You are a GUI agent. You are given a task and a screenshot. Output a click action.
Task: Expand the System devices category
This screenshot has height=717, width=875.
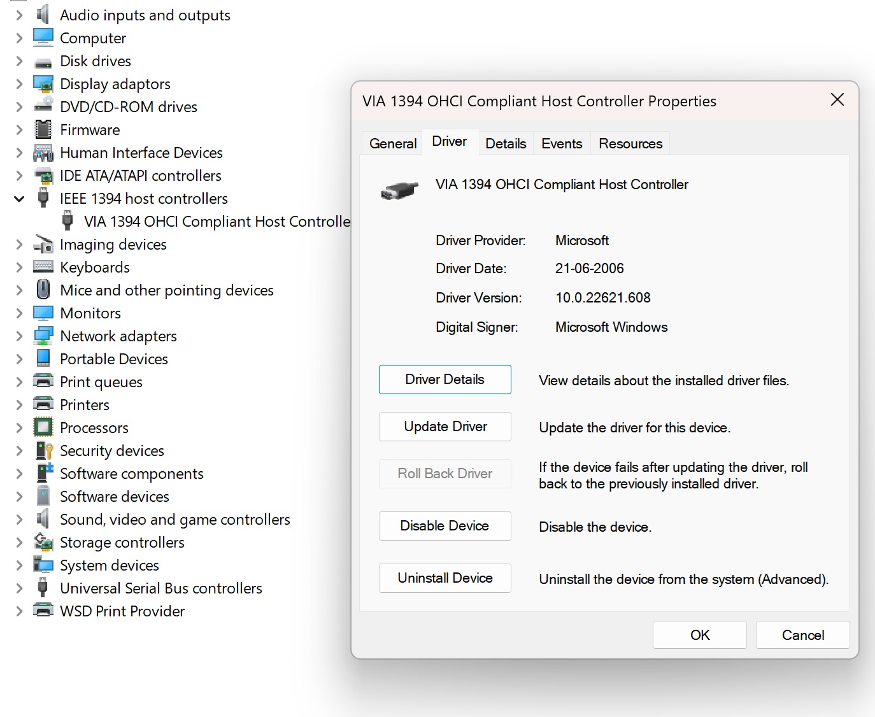[x=19, y=565]
